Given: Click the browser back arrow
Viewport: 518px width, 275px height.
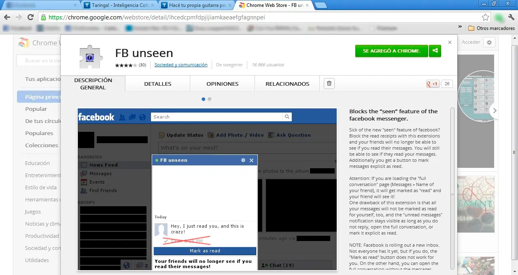Looking at the screenshot, I should (7, 17).
